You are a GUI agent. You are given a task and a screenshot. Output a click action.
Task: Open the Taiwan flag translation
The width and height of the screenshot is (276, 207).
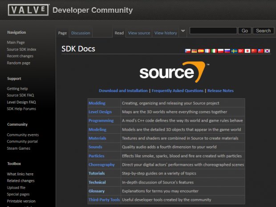pyautogui.click(x=260, y=51)
